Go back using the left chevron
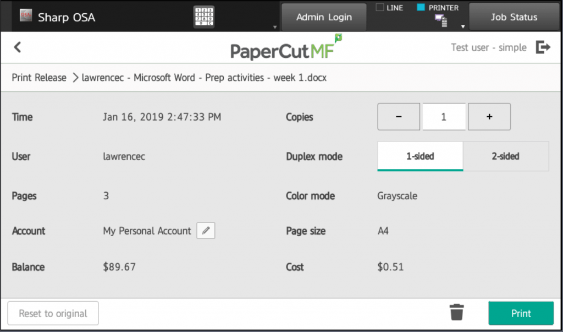Viewport: 563px width, 332px height. (x=17, y=47)
